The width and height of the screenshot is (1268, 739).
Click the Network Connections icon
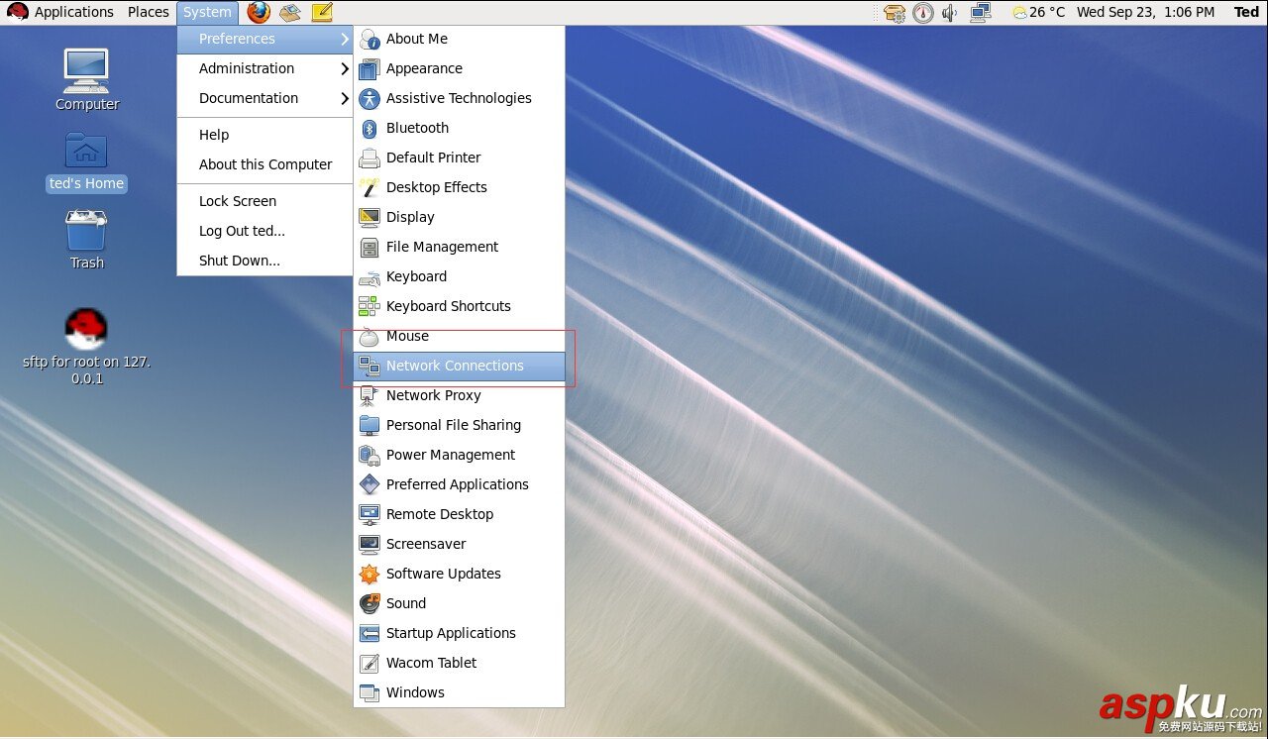(x=370, y=366)
